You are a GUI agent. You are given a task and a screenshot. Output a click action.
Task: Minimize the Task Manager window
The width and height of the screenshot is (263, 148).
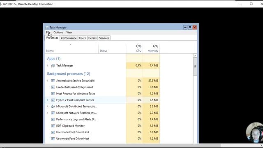185,28
